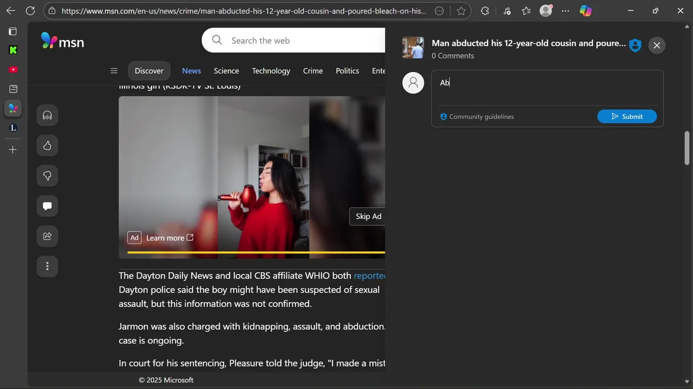This screenshot has width=693, height=389.
Task: Skip the video ad
Action: point(368,216)
